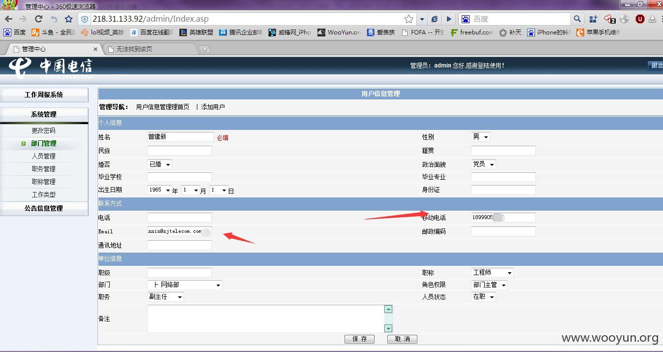Open the WooYun bookmark
This screenshot has width=663, height=352.
(x=339, y=32)
